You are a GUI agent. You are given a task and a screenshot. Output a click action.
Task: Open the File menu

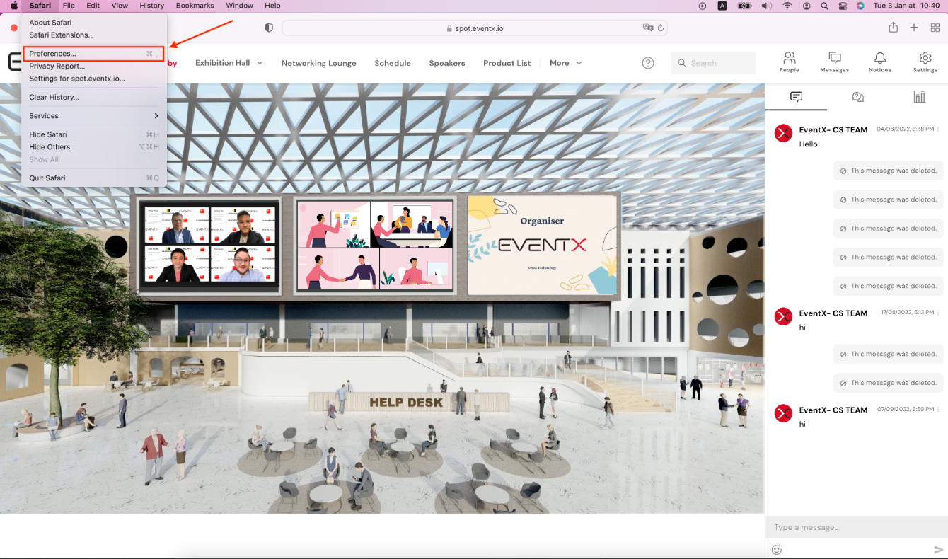click(69, 6)
